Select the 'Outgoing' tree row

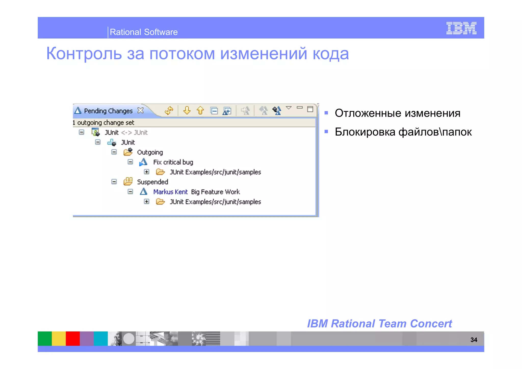[150, 152]
